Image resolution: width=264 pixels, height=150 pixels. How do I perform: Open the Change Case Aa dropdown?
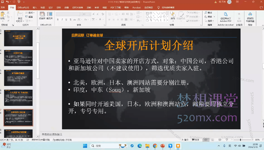(x=86, y=20)
